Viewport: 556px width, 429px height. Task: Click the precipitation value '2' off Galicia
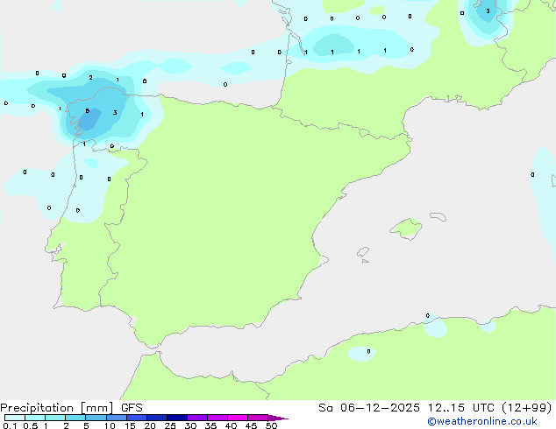[91, 78]
